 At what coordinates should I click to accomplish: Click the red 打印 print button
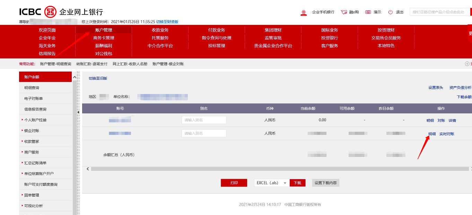click(234, 183)
